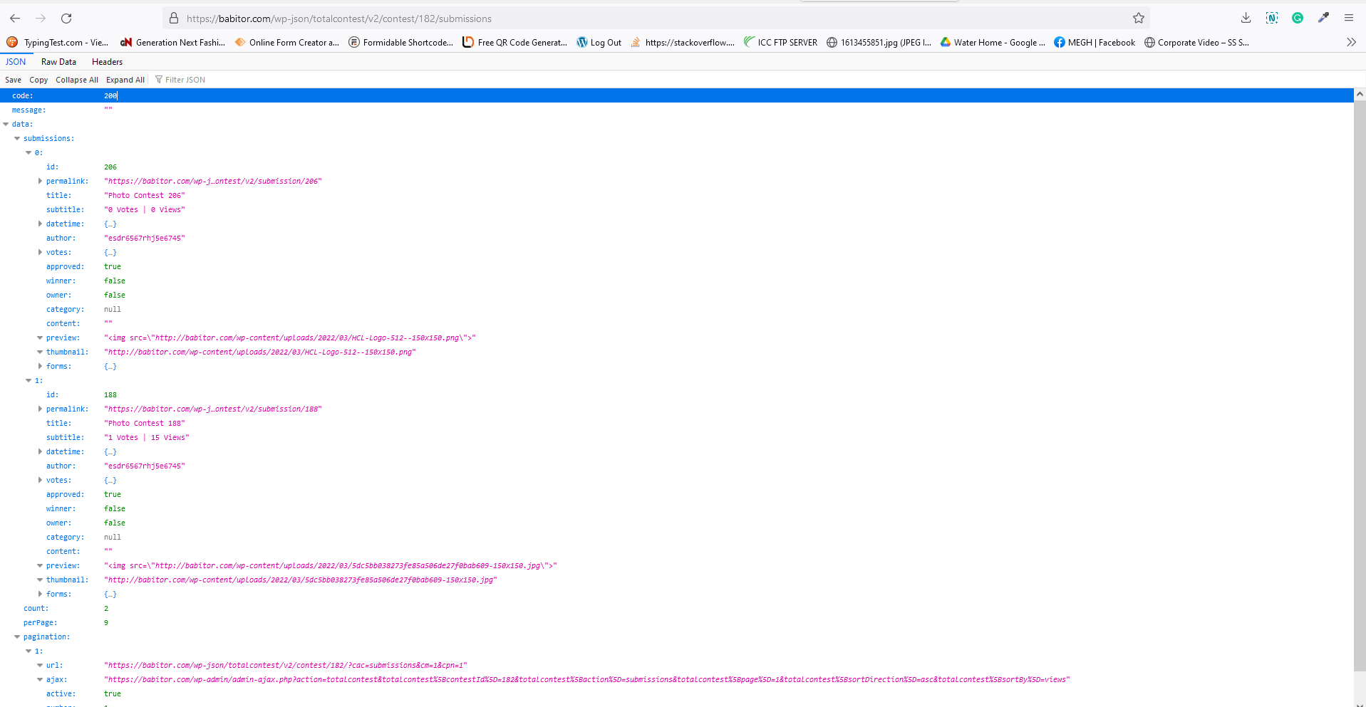Open the bookmarks overflow chevron

tap(1350, 42)
